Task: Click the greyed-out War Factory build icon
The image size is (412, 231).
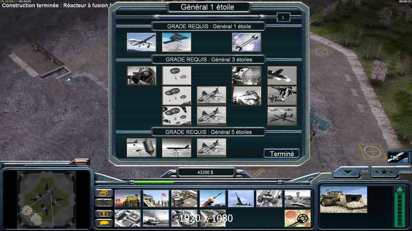Action: [269, 199]
